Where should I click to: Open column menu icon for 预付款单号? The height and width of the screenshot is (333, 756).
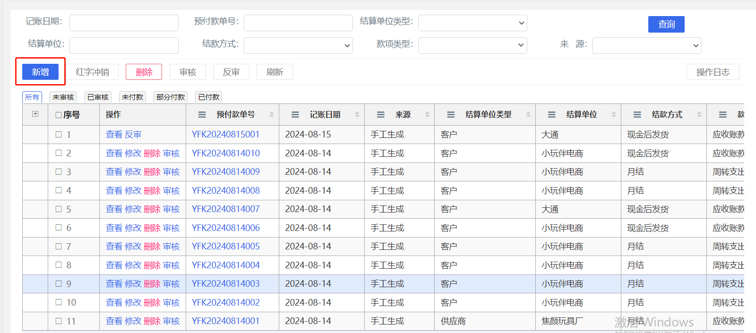click(202, 115)
